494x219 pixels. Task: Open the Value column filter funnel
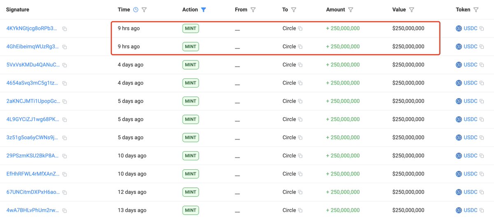point(412,9)
